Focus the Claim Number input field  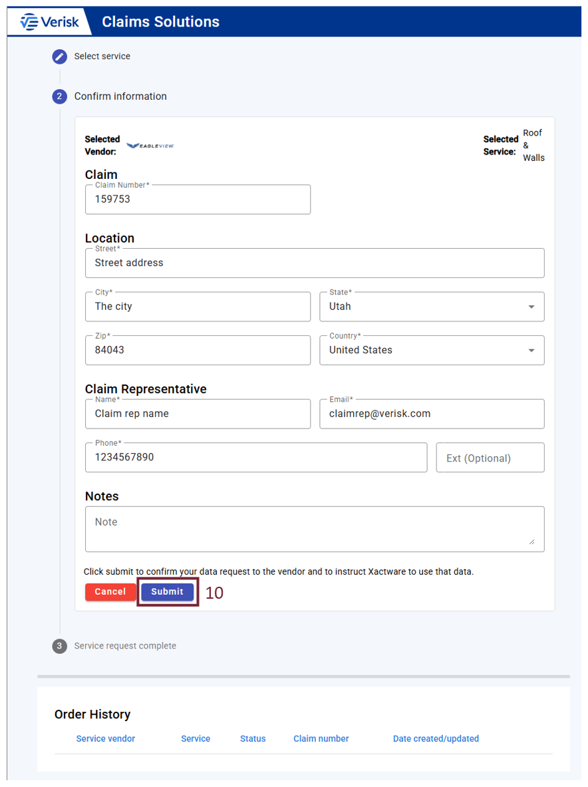pos(198,200)
